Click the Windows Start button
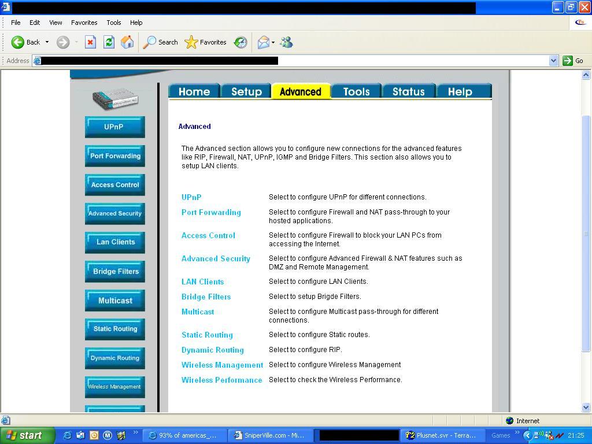This screenshot has height=444, width=592. coord(27,435)
